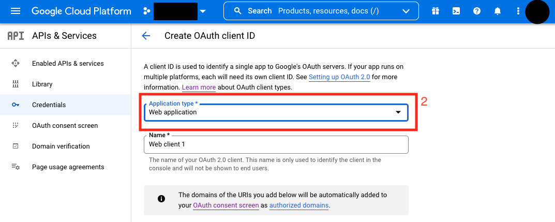Click the Credentials key icon
Viewport: 555px width, 222px height.
tap(15, 105)
